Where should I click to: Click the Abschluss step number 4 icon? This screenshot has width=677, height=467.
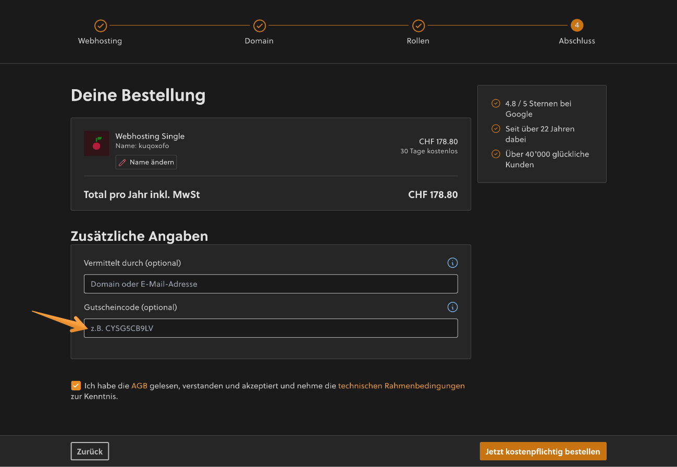click(x=577, y=25)
